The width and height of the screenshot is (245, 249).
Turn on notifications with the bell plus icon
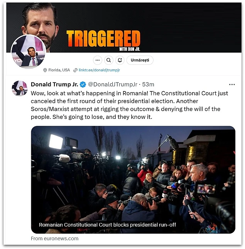click(x=120, y=60)
